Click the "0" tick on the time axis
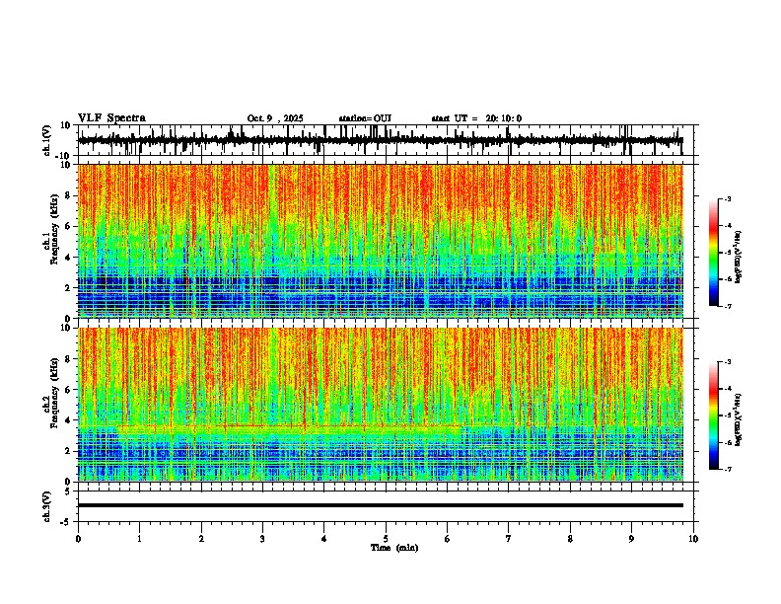The width and height of the screenshot is (781, 604). [x=78, y=539]
